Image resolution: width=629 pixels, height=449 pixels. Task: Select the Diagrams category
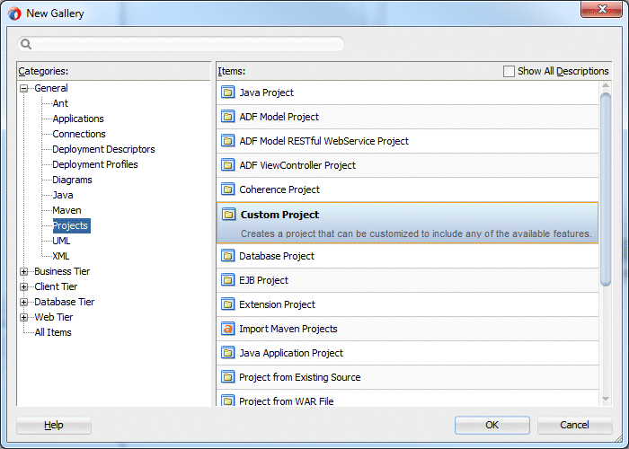72,180
